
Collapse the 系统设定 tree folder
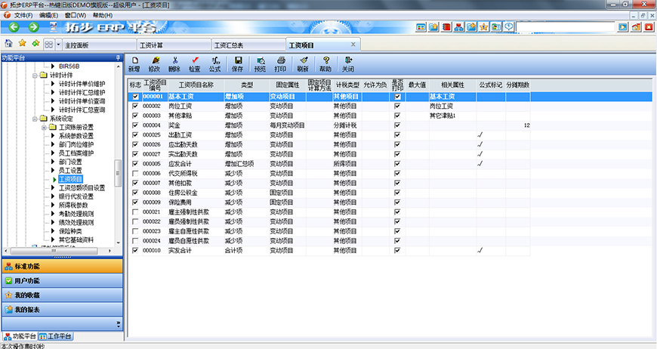[x=35, y=119]
